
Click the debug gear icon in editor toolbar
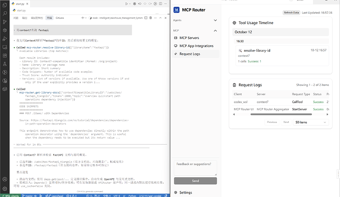[x=135, y=3]
